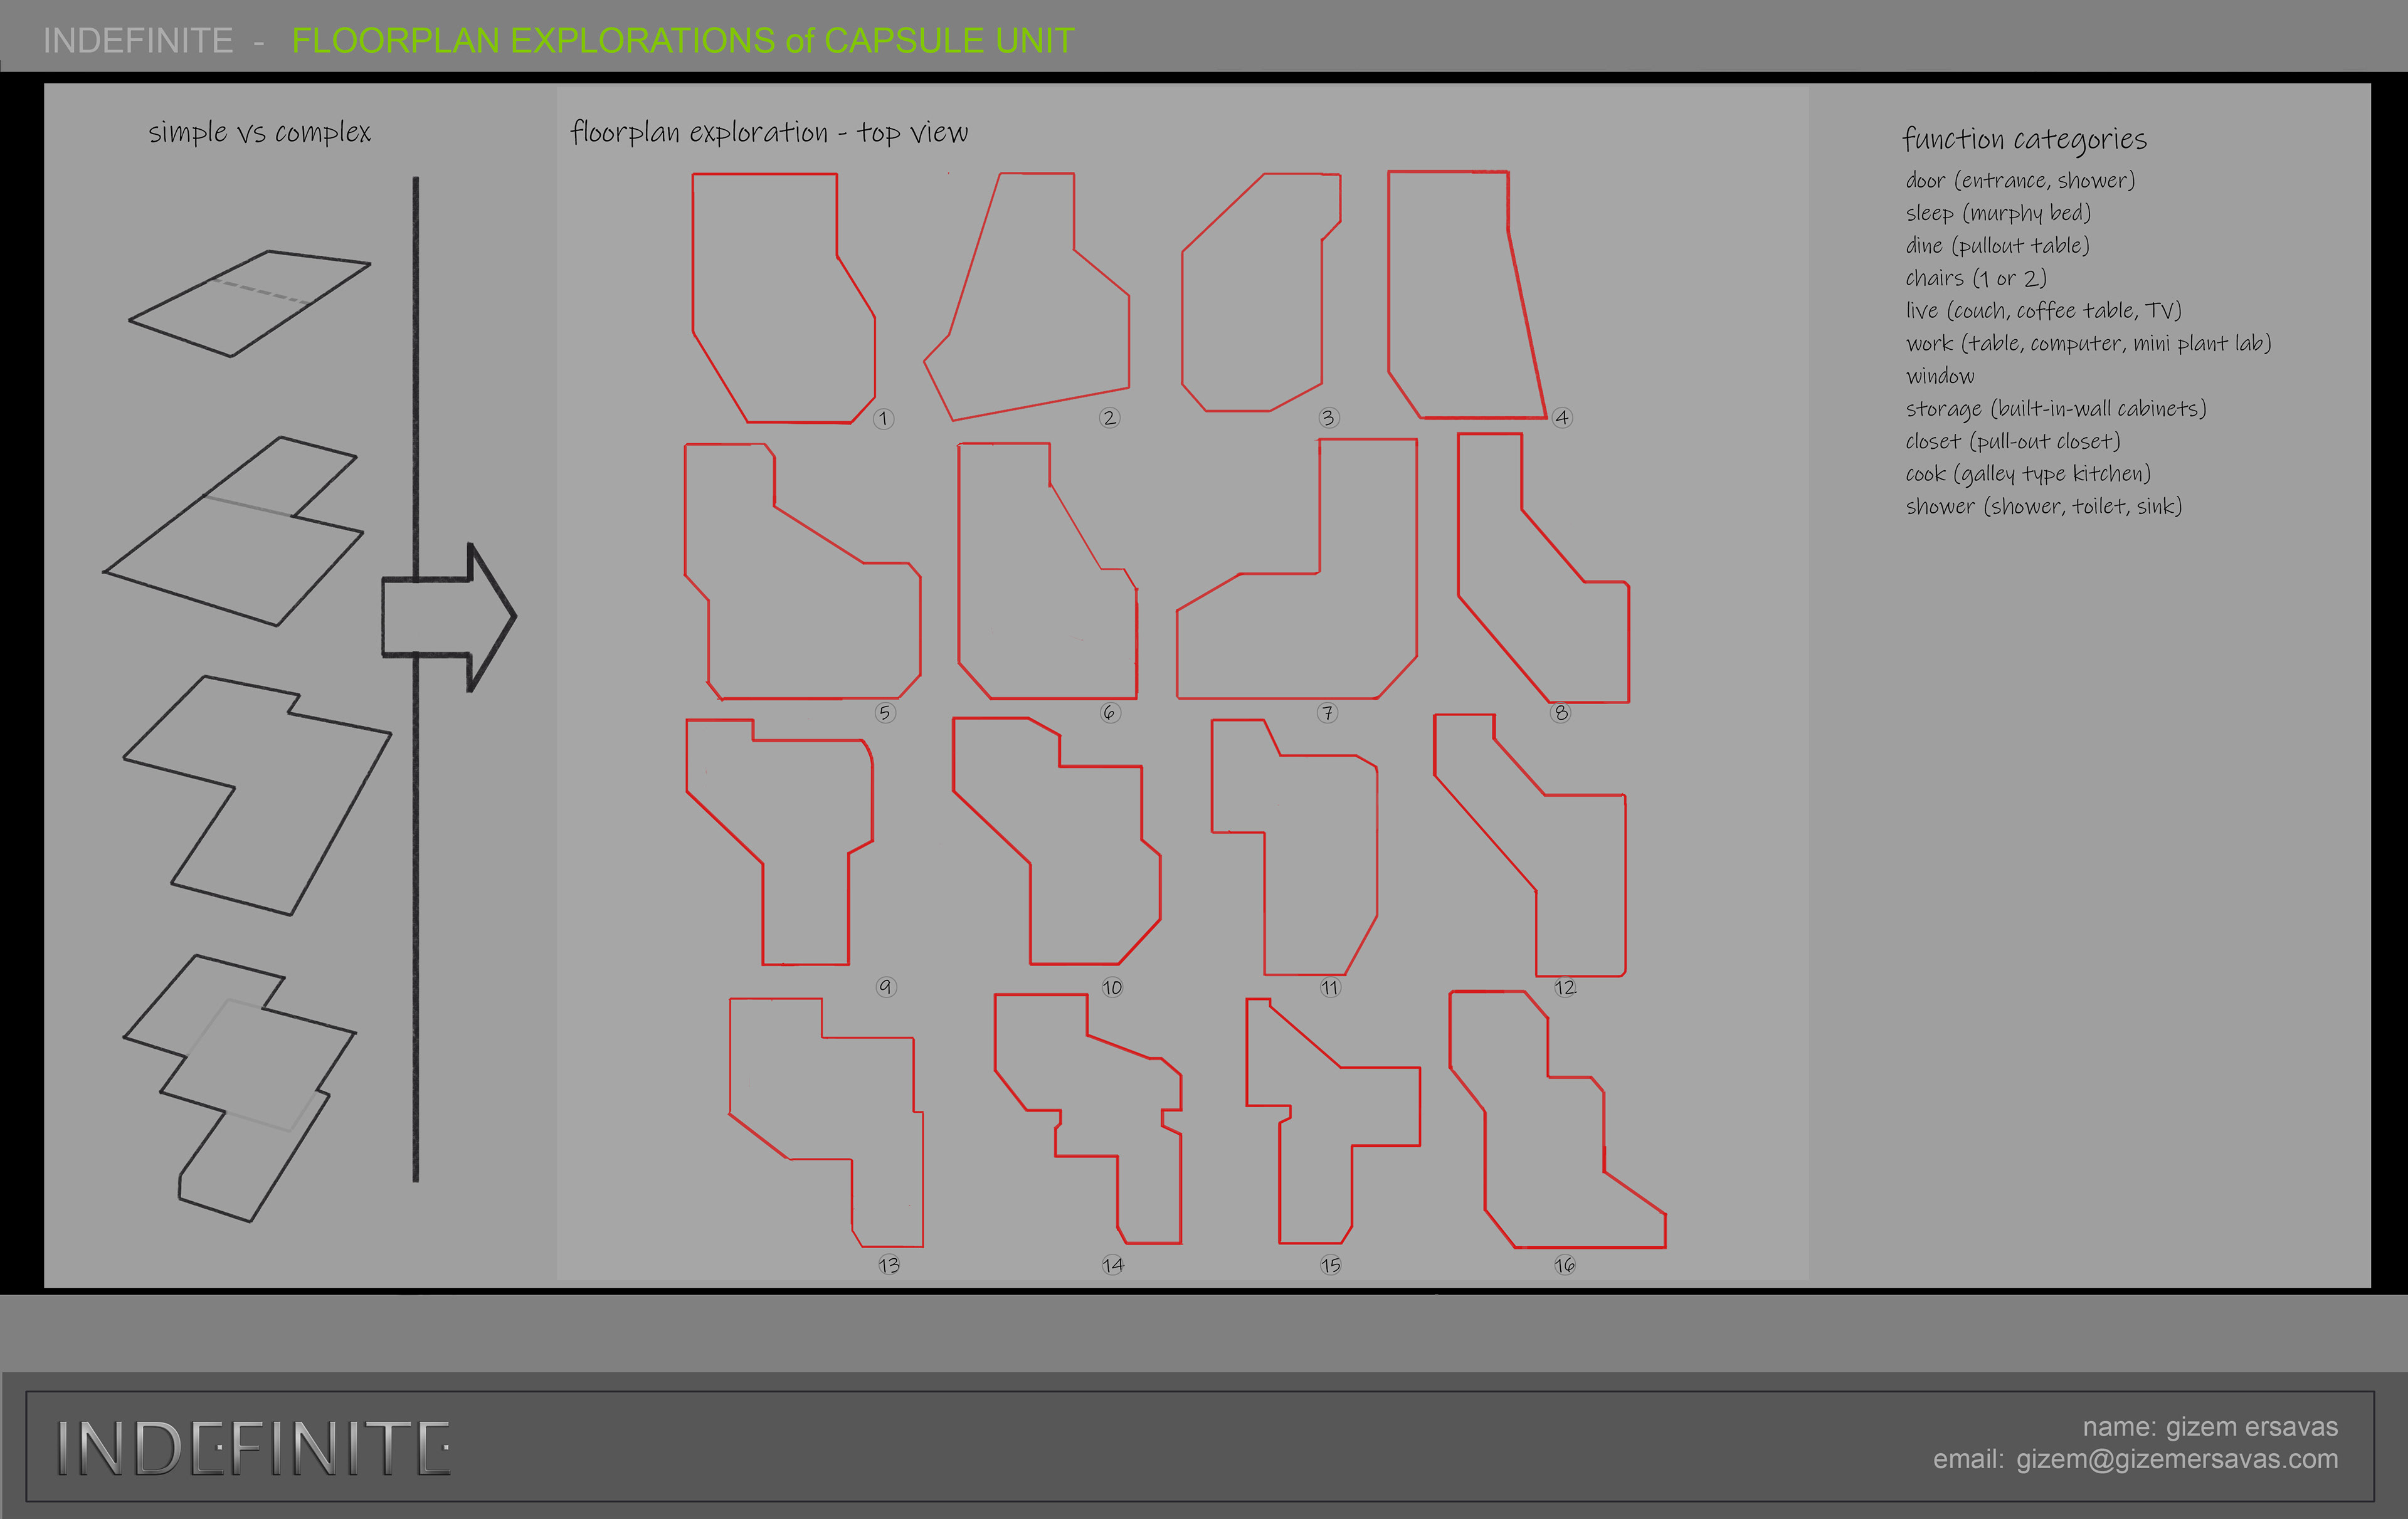This screenshot has height=1519, width=2408.
Task: Select floorplan outline numbered 2
Action: coord(1027,296)
